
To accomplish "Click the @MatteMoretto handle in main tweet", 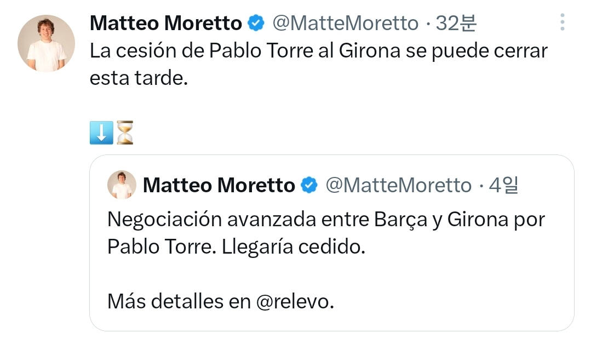I will tap(345, 23).
